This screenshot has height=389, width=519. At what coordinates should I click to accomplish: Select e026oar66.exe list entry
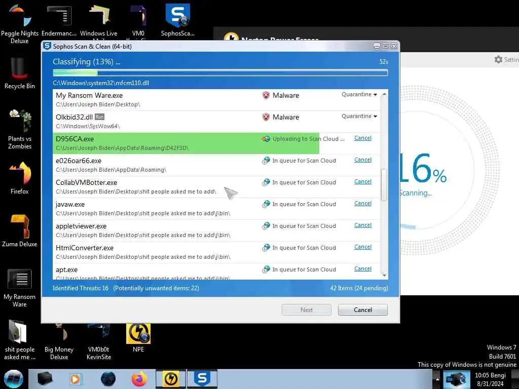[x=216, y=165]
